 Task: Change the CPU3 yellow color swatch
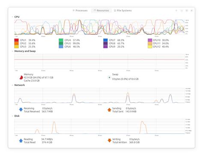click(16, 46)
